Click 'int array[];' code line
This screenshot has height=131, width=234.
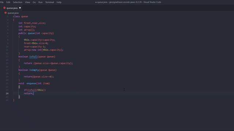coord(26,30)
